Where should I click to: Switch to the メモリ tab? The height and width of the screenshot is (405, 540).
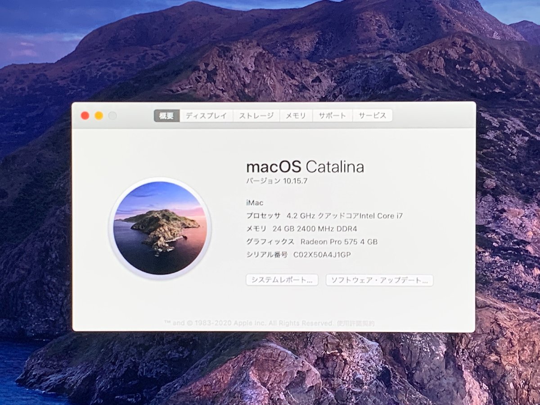pyautogui.click(x=296, y=116)
